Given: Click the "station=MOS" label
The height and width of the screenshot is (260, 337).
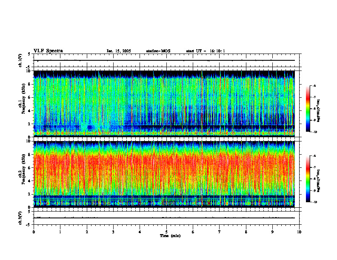Looking at the screenshot, I should [x=158, y=51].
